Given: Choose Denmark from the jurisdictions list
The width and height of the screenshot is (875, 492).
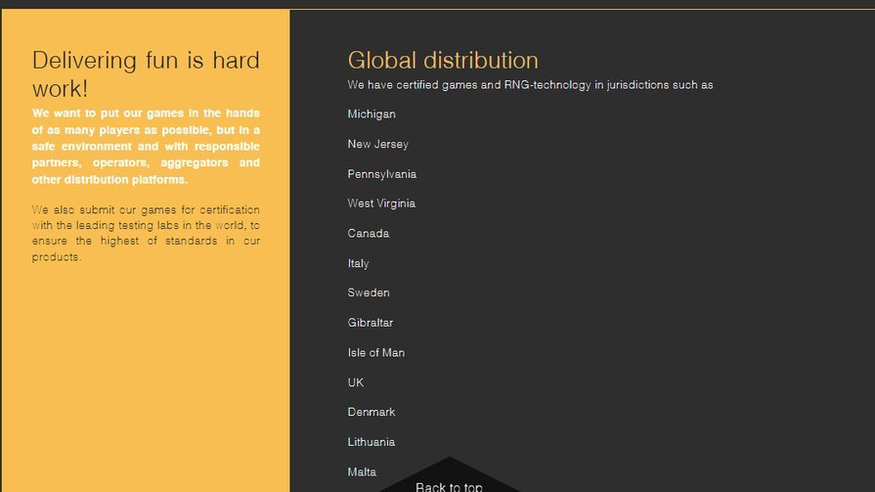Looking at the screenshot, I should click(x=371, y=413).
